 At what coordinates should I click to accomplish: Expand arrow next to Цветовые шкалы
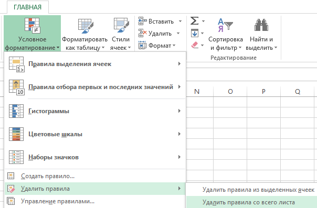(x=179, y=134)
